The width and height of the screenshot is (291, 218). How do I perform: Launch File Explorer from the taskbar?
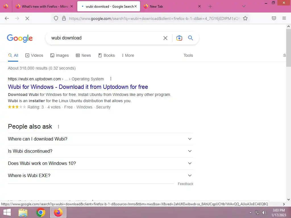pyautogui.click(x=23, y=212)
